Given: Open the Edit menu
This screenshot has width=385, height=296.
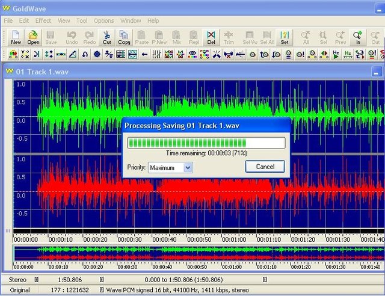Looking at the screenshot, I should (x=24, y=21).
